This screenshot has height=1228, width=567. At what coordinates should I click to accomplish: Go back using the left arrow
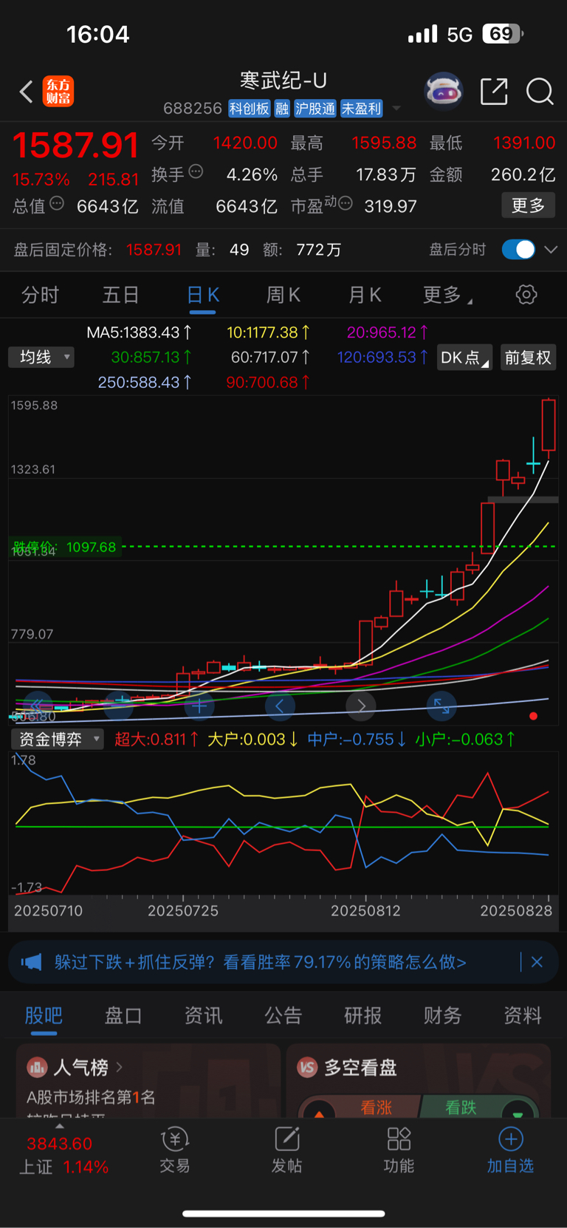click(x=26, y=92)
